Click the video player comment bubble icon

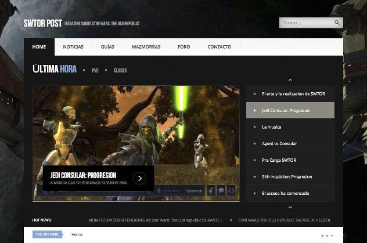(221, 191)
